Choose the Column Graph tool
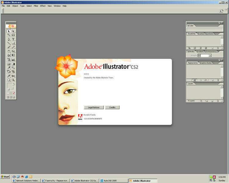Viewport: 229px width, 183px height. pyautogui.click(x=13, y=59)
